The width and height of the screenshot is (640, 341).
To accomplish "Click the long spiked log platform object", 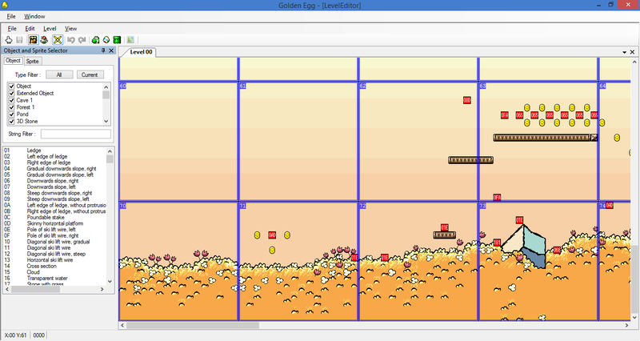I will tap(546, 138).
